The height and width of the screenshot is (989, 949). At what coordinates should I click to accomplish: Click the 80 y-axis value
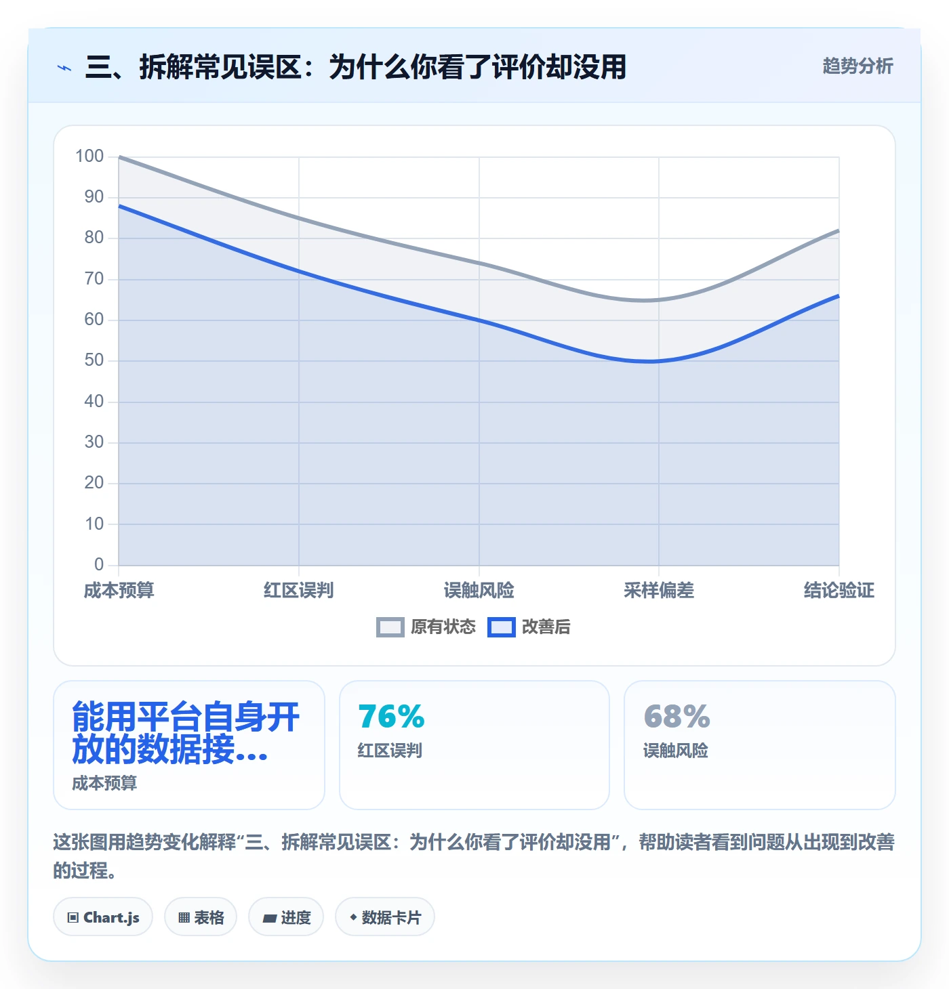click(94, 238)
